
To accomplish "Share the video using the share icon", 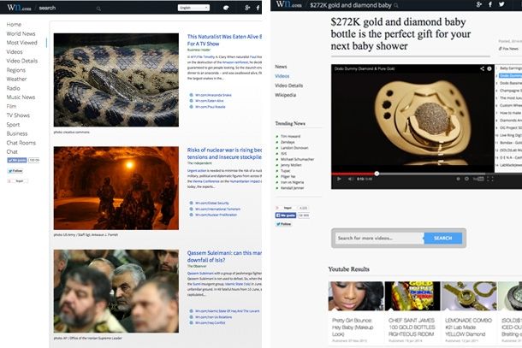I will 483,68.
